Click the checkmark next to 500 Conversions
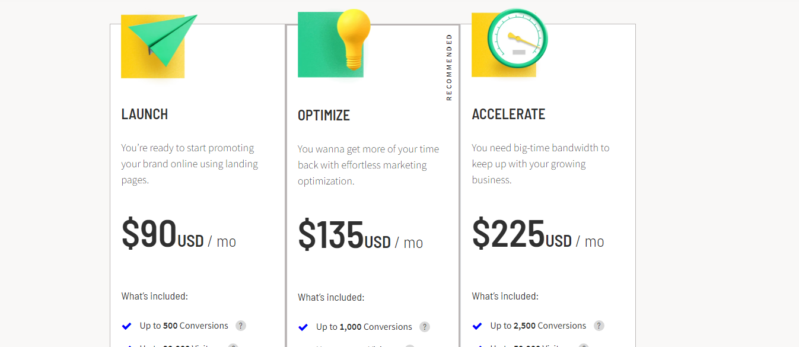The height and width of the screenshot is (347, 799). [x=126, y=326]
